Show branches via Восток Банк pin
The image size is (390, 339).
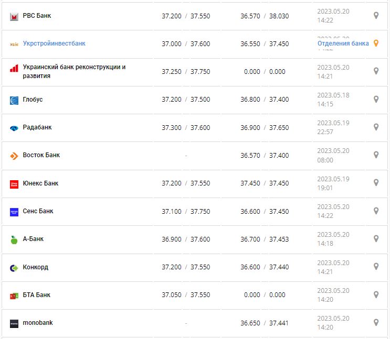point(376,155)
